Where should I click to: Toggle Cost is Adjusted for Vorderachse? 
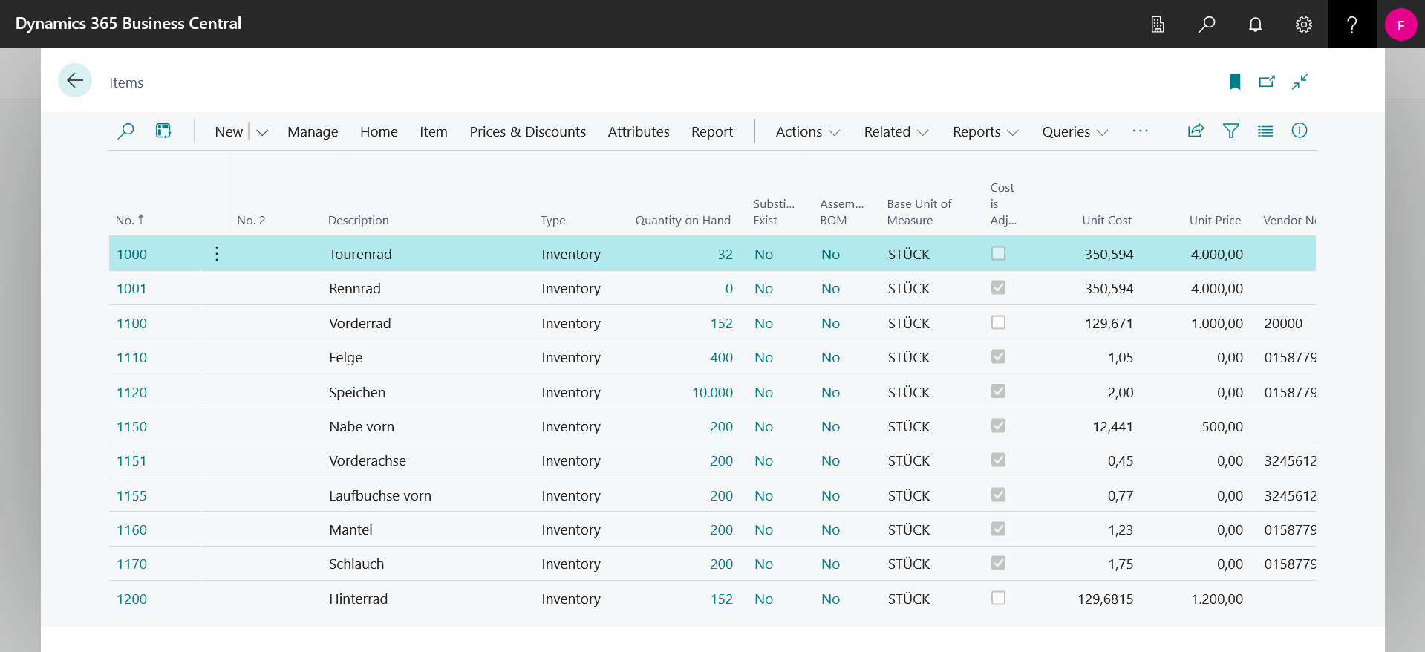[998, 460]
